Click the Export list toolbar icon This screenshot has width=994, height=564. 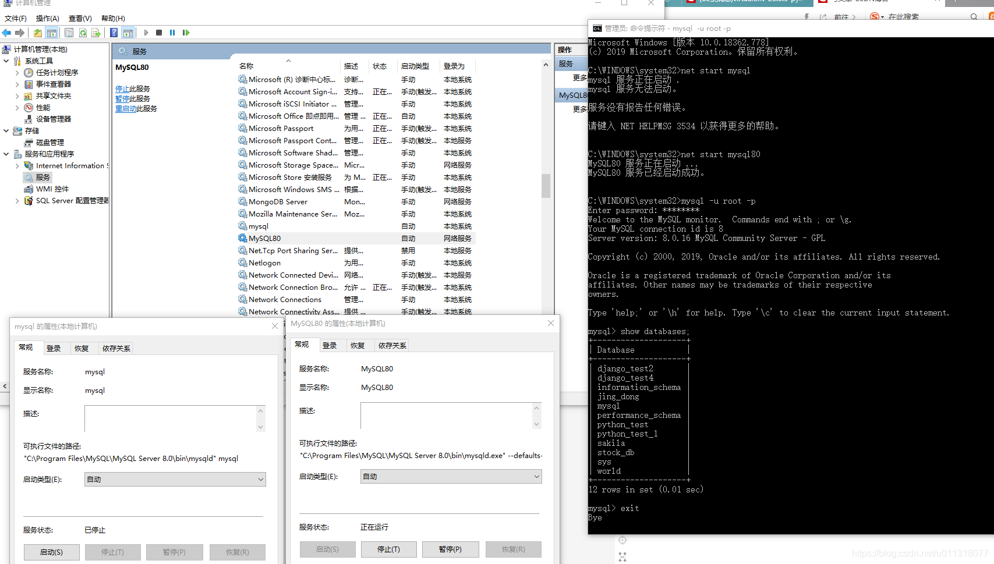tap(96, 33)
